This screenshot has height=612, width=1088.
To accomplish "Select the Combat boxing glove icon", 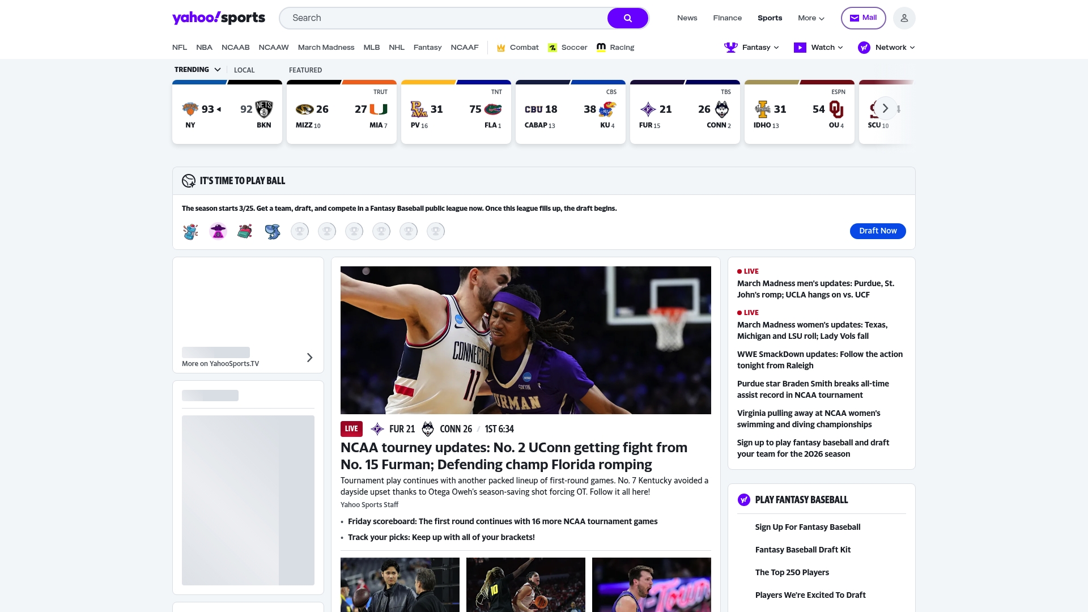I will (501, 48).
